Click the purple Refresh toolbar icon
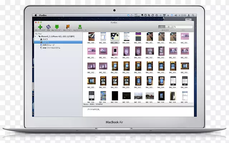The height and width of the screenshot is (143, 229). click(49, 27)
